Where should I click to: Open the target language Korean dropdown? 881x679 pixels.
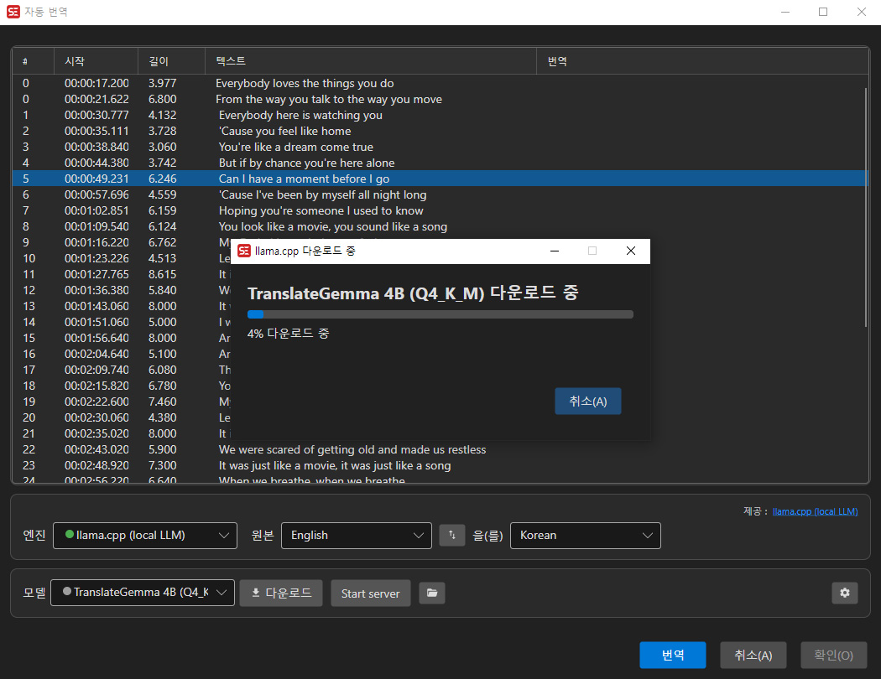click(x=586, y=536)
